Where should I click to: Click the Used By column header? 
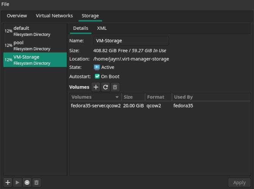212,97
